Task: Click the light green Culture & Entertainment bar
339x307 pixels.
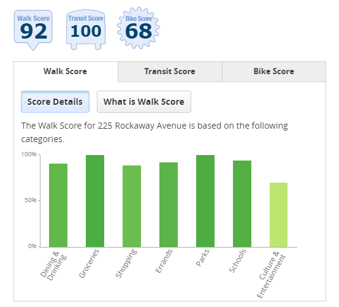Action: pyautogui.click(x=278, y=214)
